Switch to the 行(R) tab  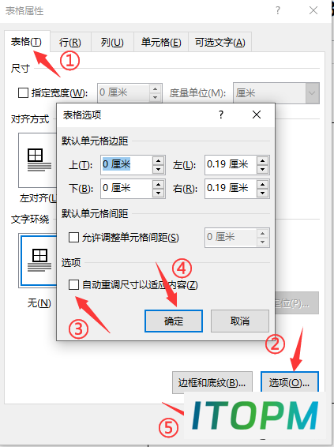pos(70,42)
